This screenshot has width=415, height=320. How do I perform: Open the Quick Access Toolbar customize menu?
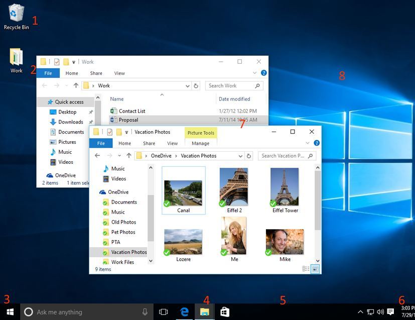pos(127,132)
